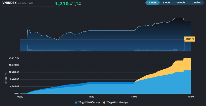The width and height of the screenshot is (206, 106).
Task: Click the 09:00 time axis label
Action: point(20,97)
